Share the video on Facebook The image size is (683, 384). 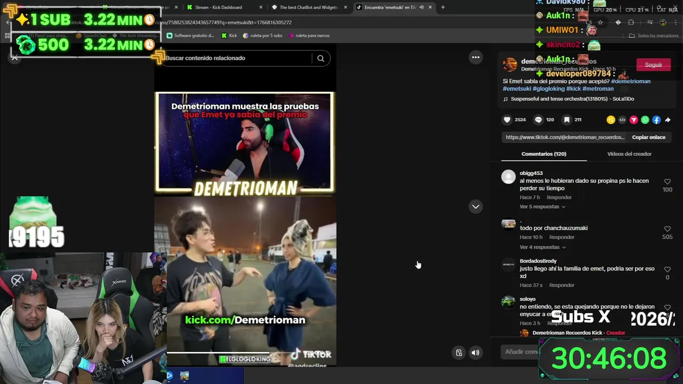[x=656, y=120]
